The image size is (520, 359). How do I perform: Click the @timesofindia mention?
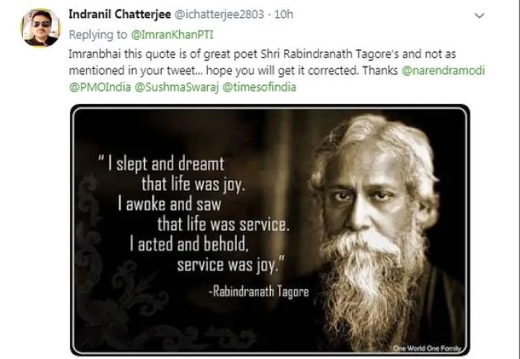click(259, 87)
